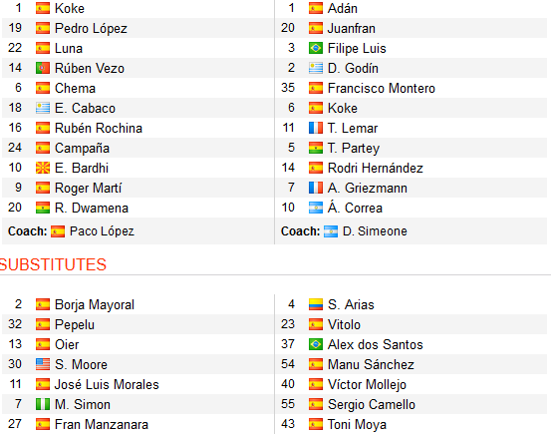Open player profile of T. Partey
The image size is (551, 438).
(354, 148)
